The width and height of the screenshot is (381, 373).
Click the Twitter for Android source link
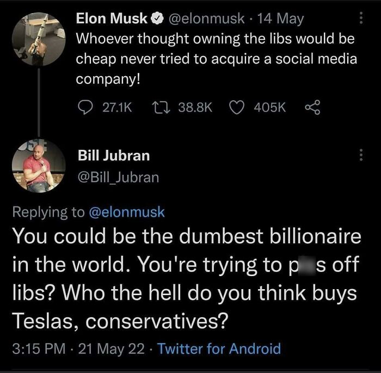219,348
